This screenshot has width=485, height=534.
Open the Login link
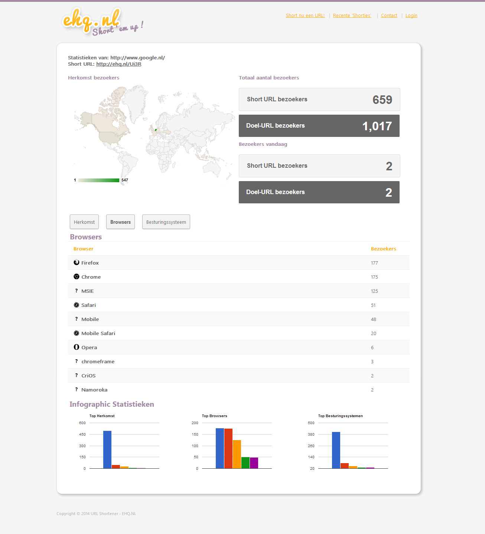[x=411, y=16]
